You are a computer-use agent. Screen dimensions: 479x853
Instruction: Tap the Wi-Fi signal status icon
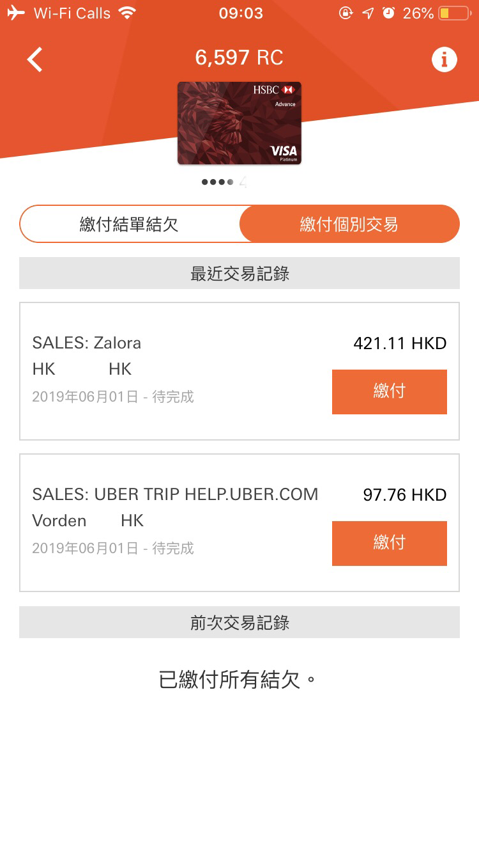[128, 13]
